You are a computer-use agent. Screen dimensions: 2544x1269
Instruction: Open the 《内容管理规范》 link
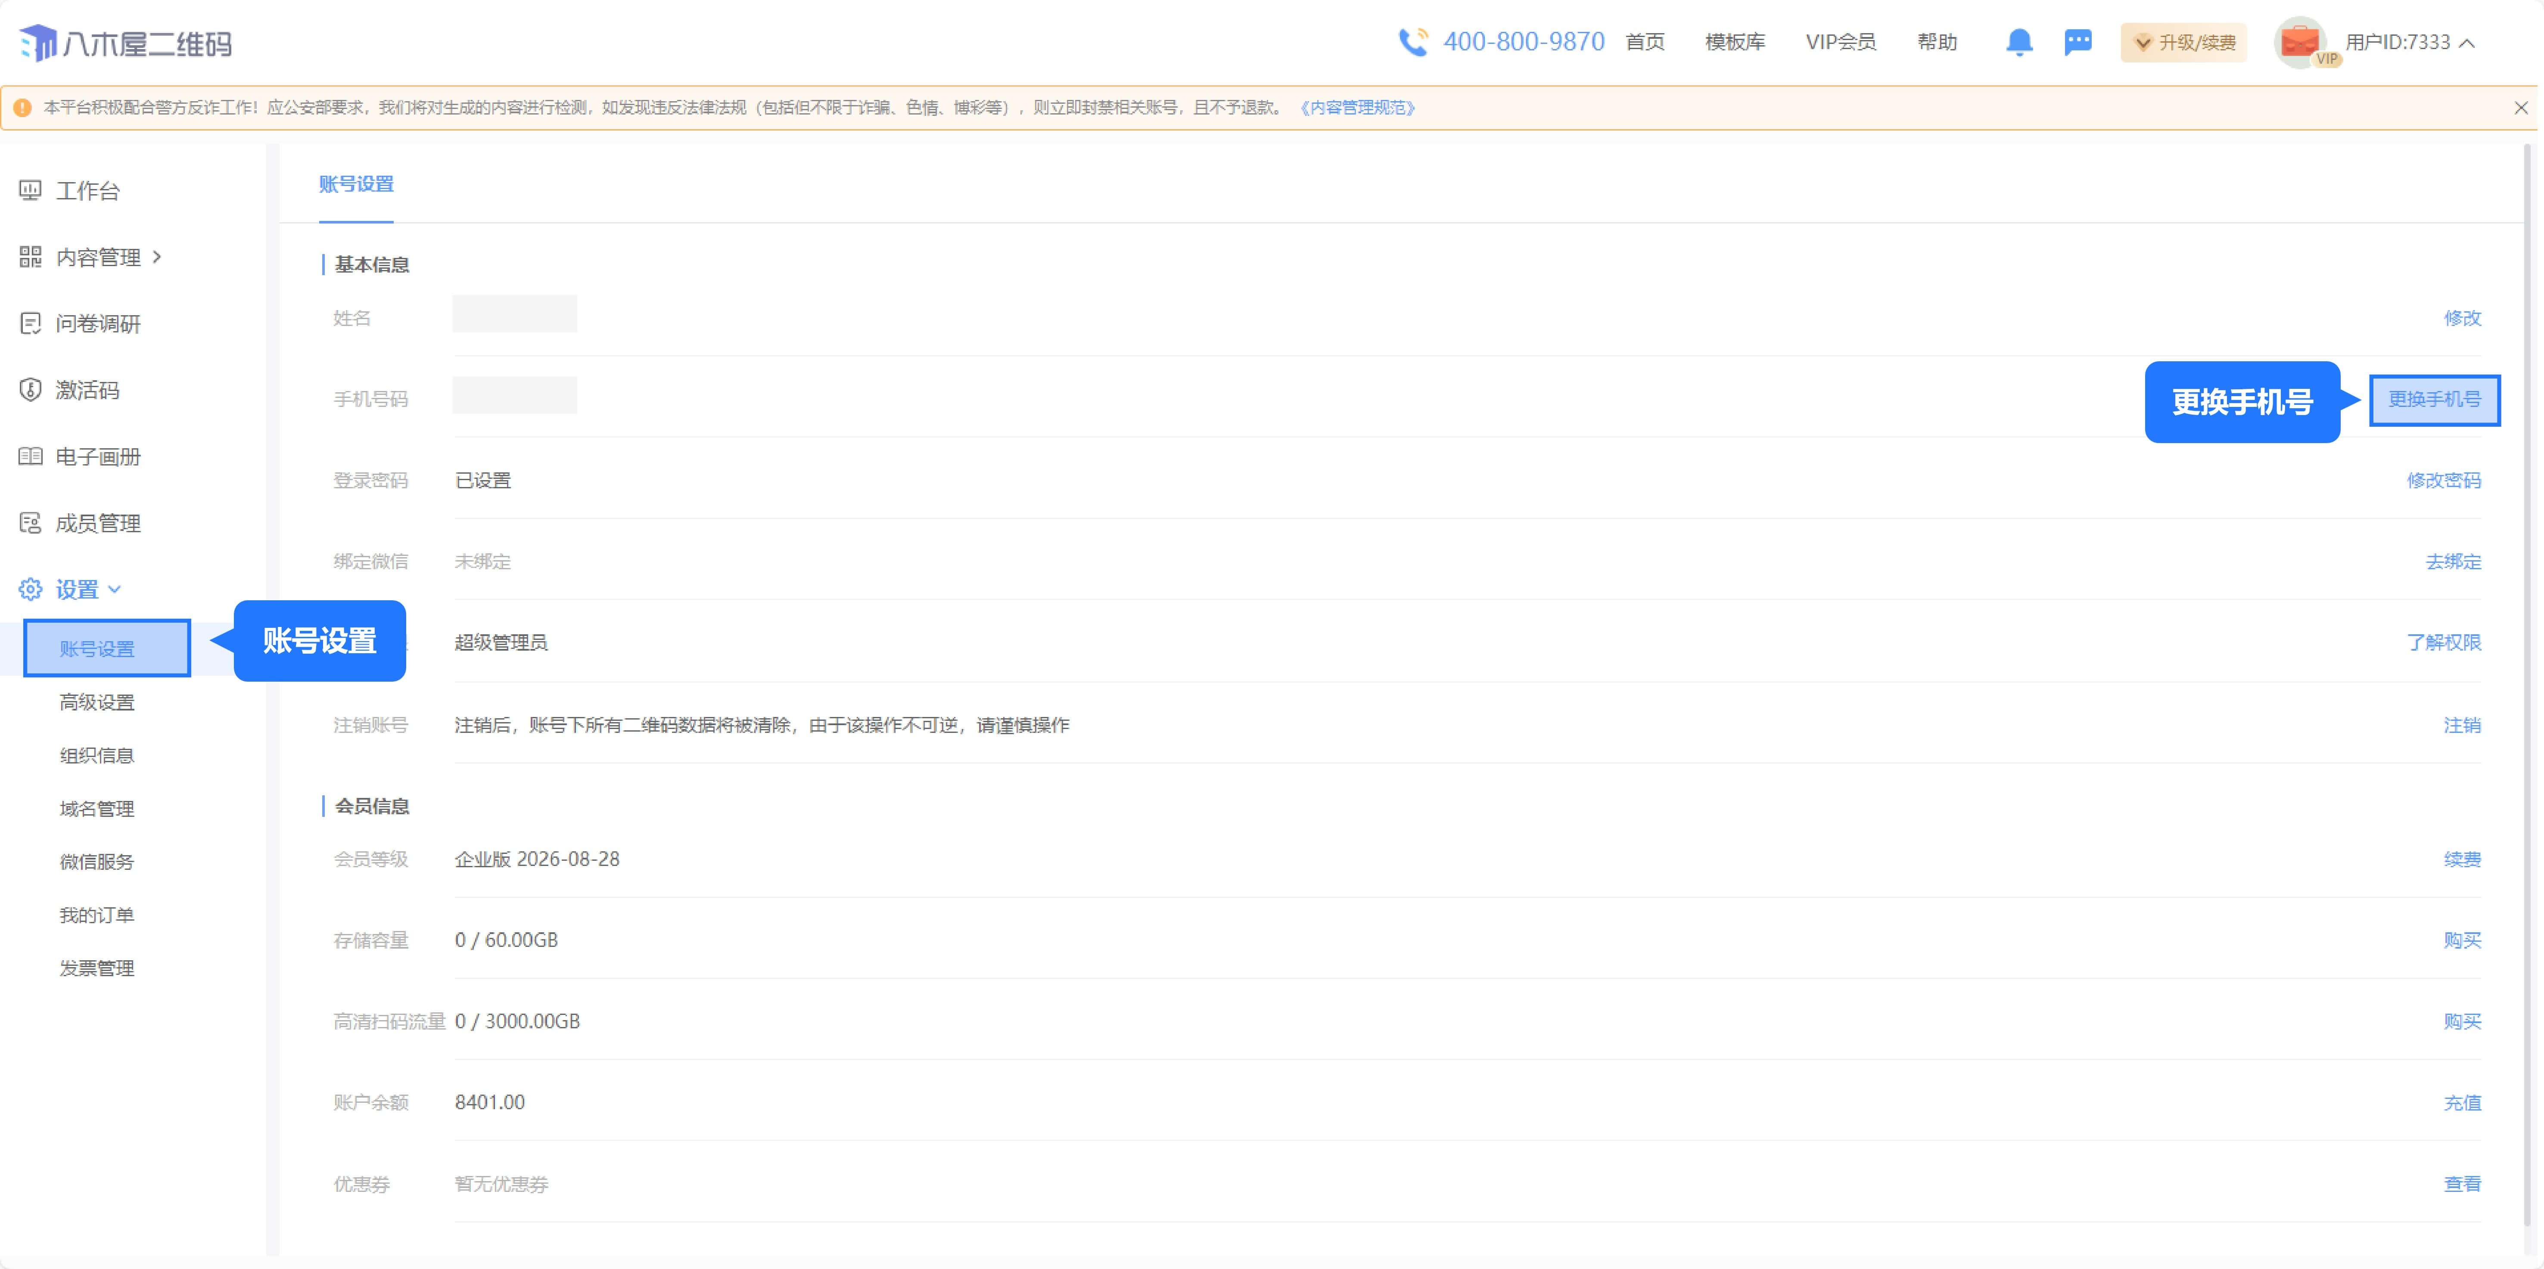(1357, 108)
